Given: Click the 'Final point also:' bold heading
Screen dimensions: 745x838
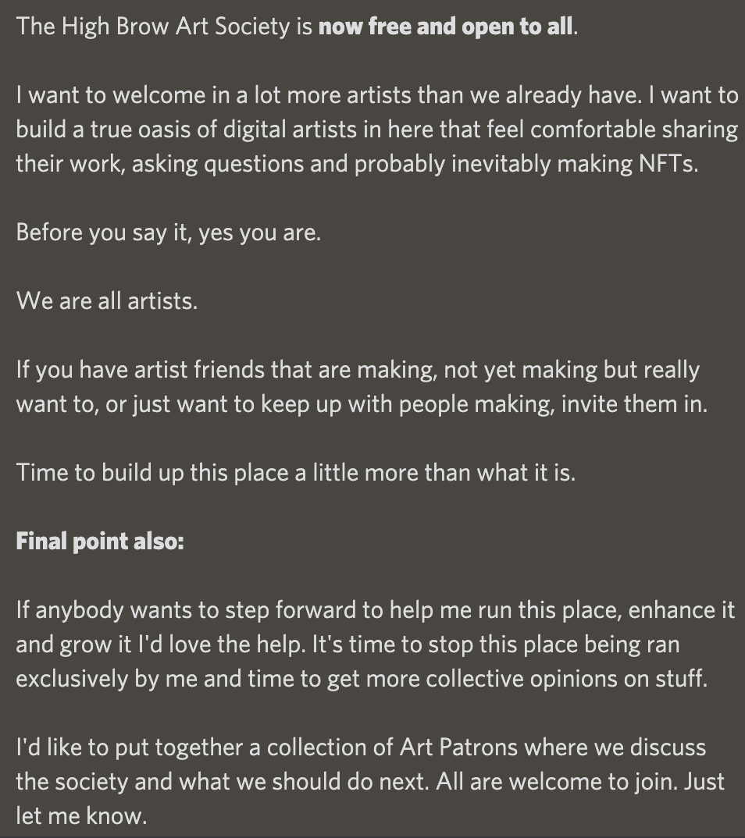Looking at the screenshot, I should click(x=100, y=542).
